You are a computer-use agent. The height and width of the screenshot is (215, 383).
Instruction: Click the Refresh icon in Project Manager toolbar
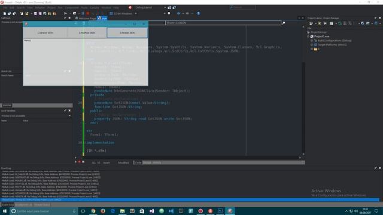click(363, 23)
